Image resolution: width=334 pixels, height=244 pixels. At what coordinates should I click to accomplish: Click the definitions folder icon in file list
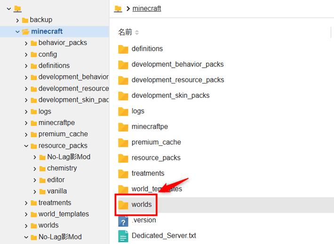pos(123,49)
